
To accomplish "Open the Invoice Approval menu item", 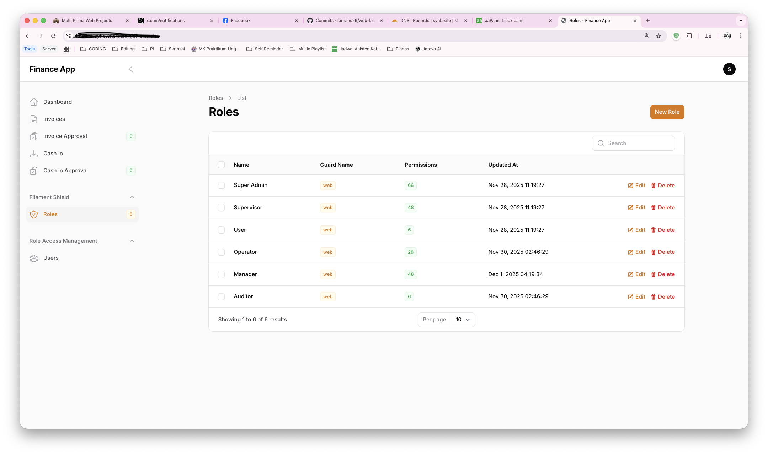I will click(x=65, y=136).
